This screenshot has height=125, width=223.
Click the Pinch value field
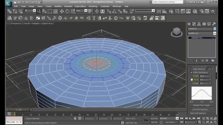[x=204, y=80]
